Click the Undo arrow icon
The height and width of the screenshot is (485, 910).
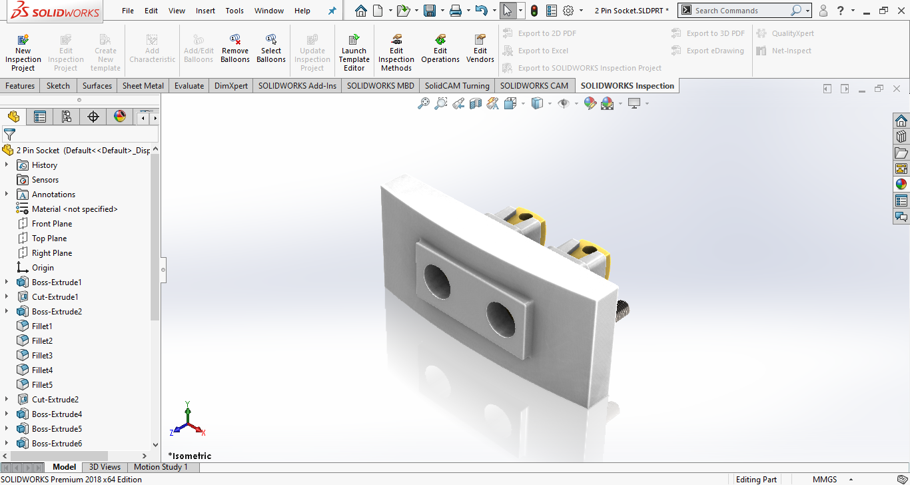point(482,11)
